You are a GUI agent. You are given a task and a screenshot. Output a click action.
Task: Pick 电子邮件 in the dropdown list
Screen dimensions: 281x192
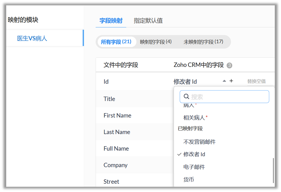click(194, 167)
